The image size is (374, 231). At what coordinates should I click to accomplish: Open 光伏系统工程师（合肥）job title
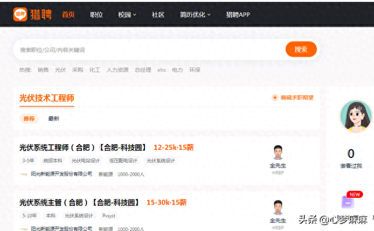point(83,148)
